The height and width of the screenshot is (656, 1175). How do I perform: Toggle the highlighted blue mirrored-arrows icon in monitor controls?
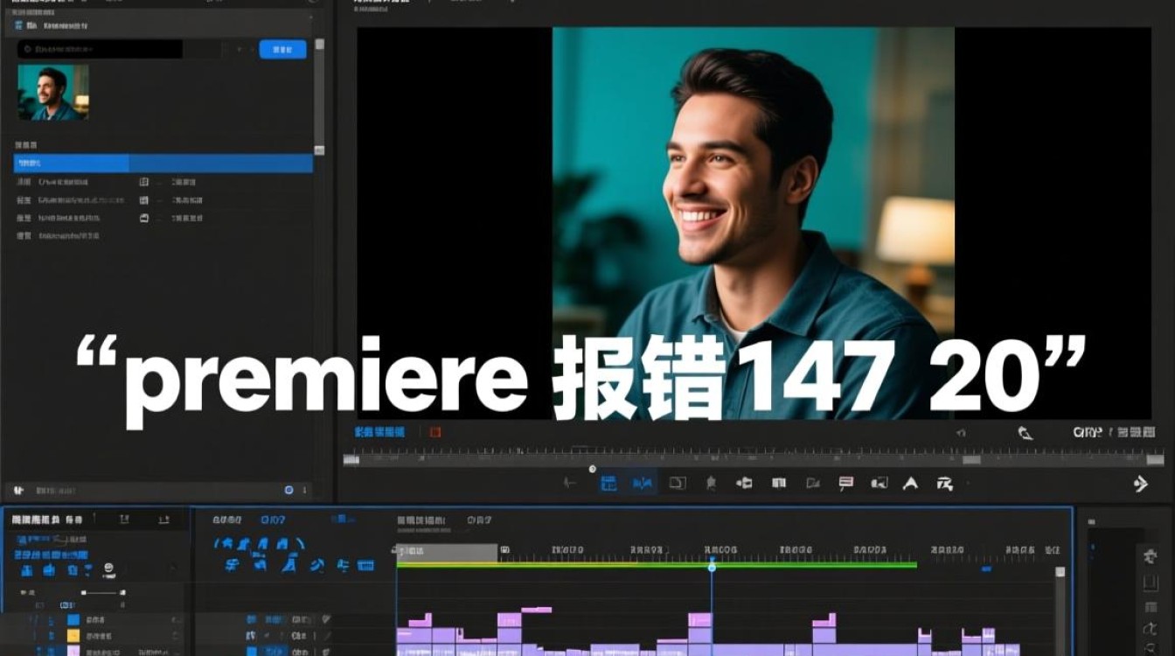644,483
